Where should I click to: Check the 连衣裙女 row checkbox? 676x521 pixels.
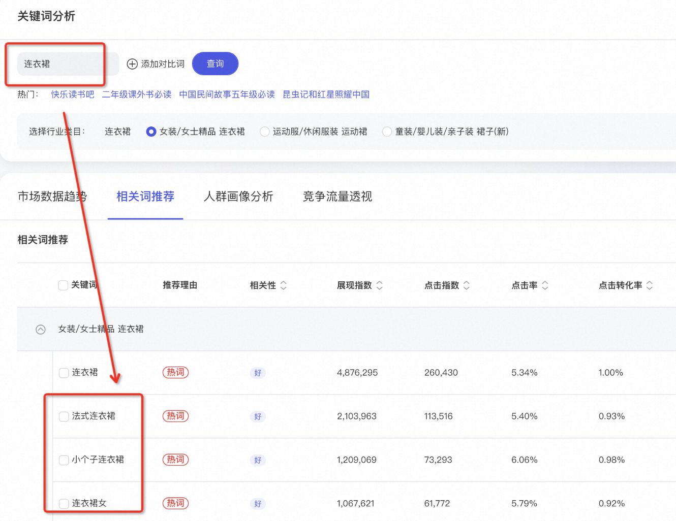coord(64,504)
